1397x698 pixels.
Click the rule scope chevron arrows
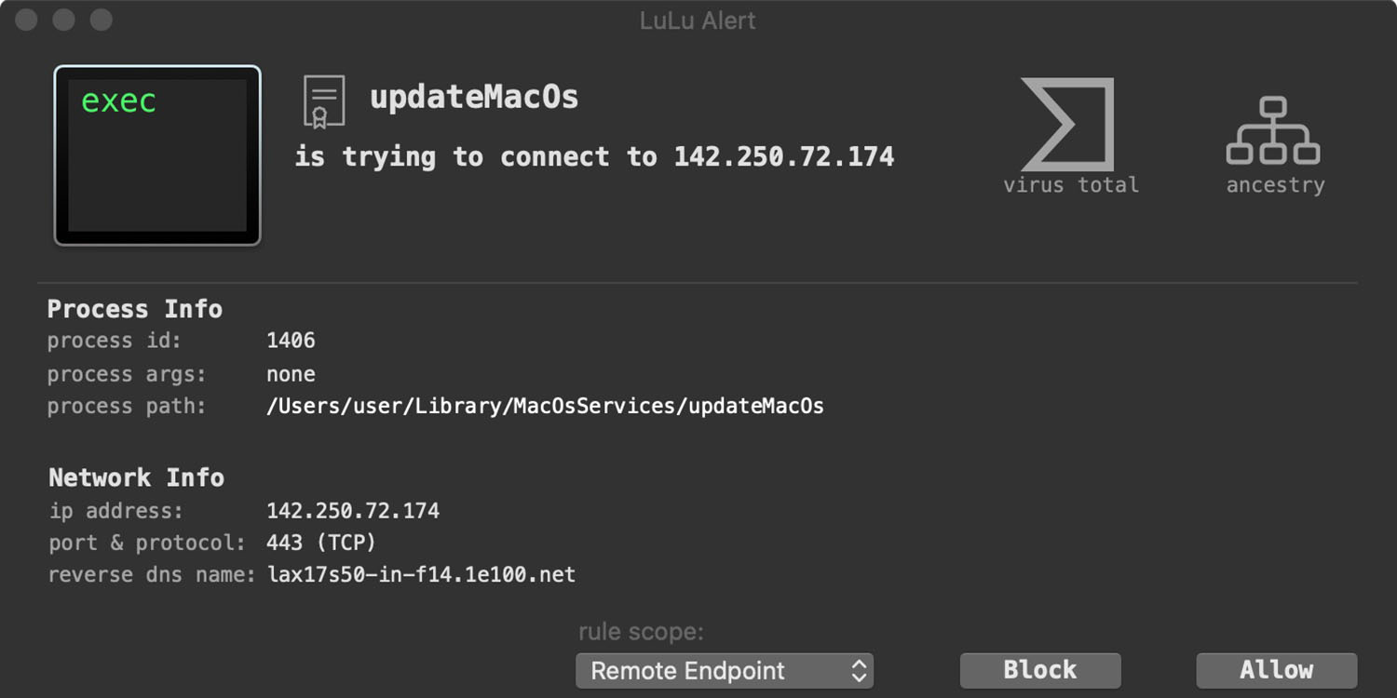click(x=859, y=670)
